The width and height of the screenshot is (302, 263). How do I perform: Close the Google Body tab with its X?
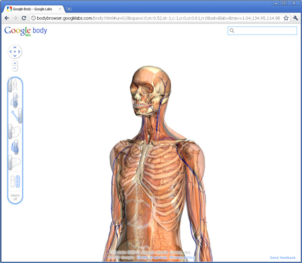click(x=60, y=9)
